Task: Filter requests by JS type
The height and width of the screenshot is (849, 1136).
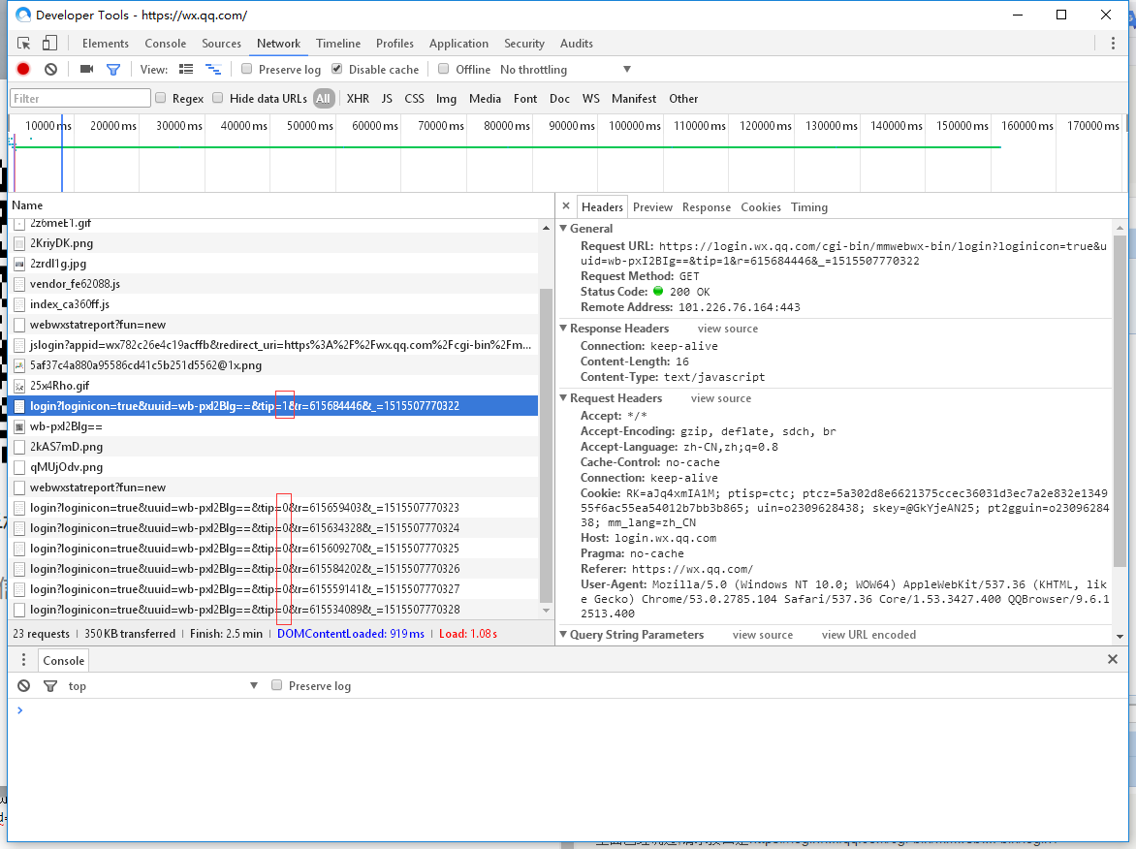Action: [387, 99]
